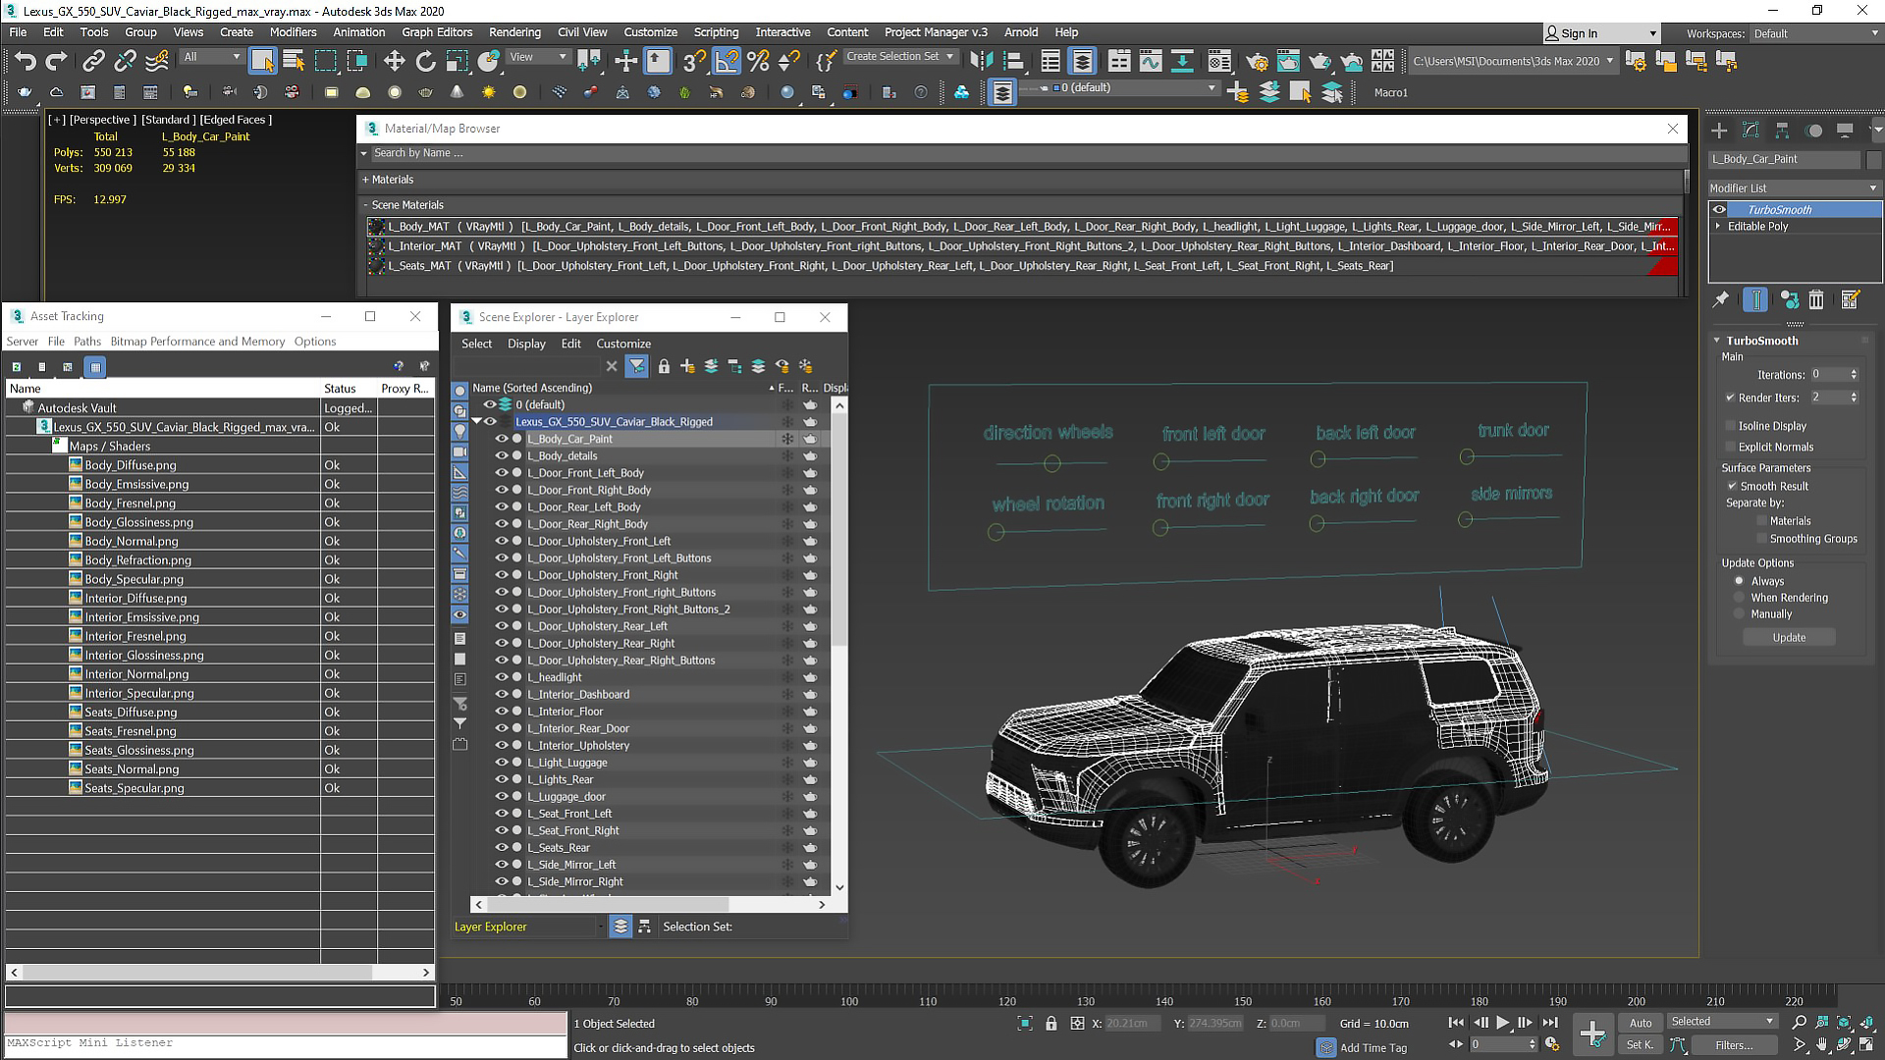
Task: Go to the start of the animation
Action: pos(1456,1022)
